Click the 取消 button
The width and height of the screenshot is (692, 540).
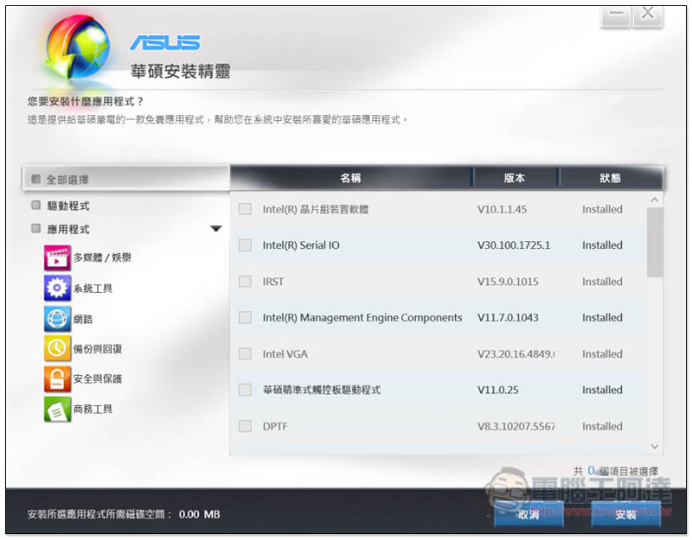tap(529, 514)
